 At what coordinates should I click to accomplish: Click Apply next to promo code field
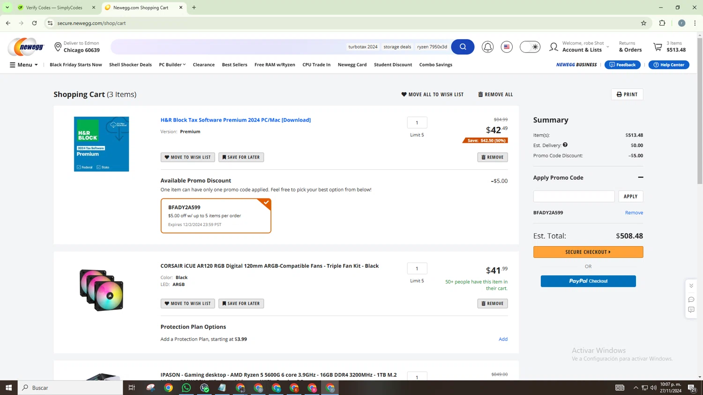point(630,197)
